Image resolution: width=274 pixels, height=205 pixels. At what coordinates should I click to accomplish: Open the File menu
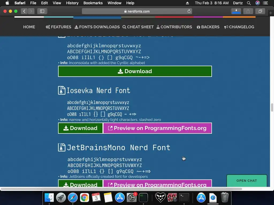point(33,3)
